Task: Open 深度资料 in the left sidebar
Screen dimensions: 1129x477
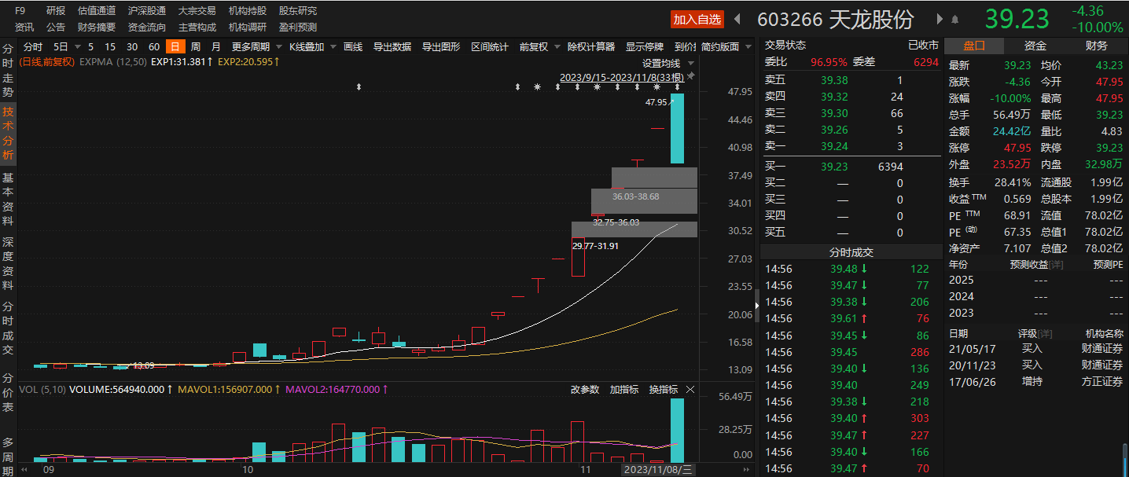Action: tap(8, 262)
